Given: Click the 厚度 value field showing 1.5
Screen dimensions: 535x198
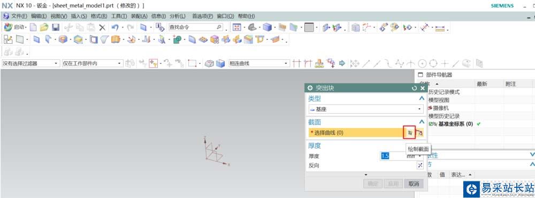Looking at the screenshot, I should [393, 156].
